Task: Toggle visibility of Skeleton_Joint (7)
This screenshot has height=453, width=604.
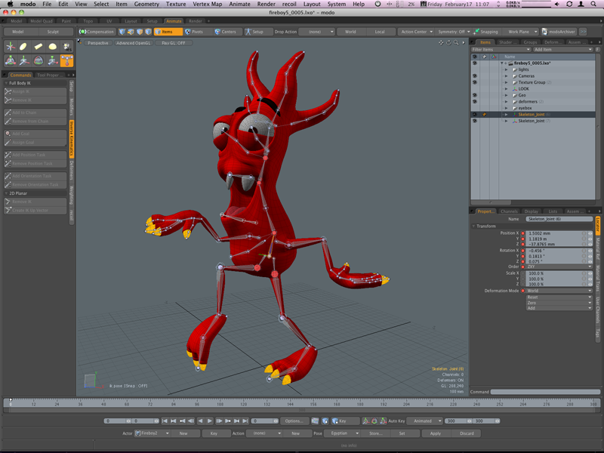Action: coord(475,121)
